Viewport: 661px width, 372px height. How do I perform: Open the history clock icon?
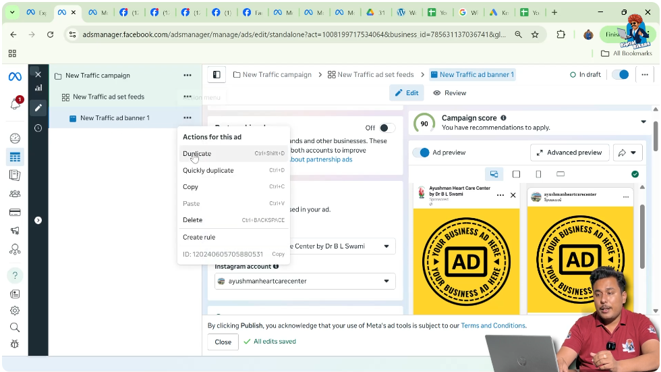(38, 128)
